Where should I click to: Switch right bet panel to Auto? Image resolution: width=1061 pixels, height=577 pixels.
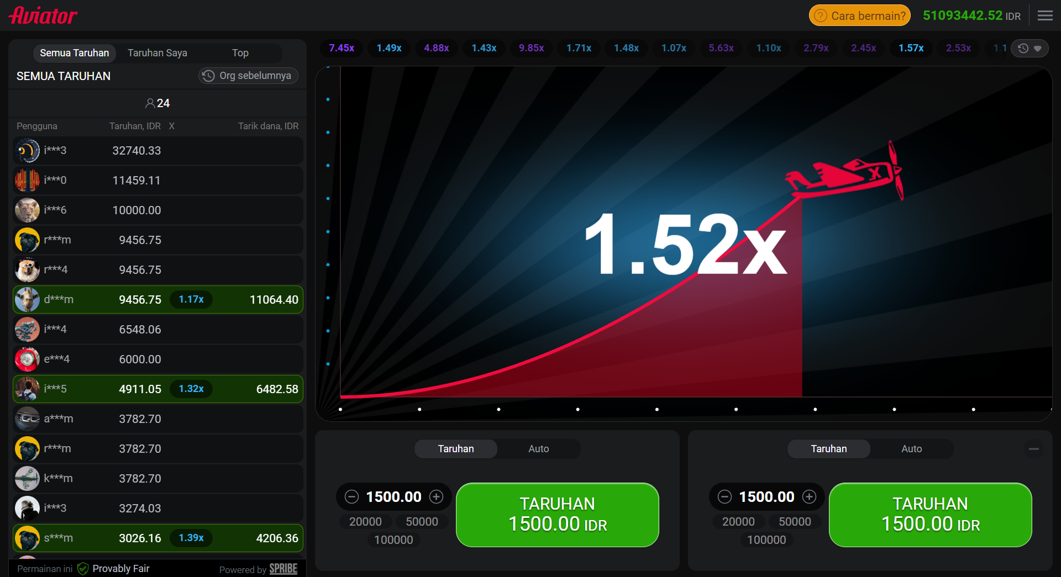[911, 449]
